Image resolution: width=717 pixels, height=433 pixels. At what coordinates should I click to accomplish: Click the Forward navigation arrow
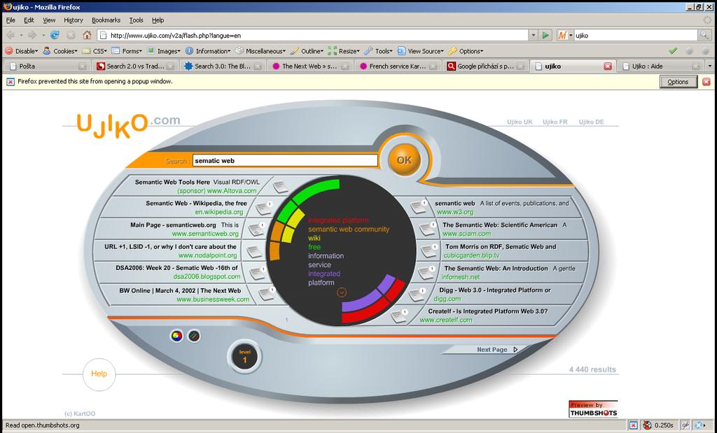point(32,35)
